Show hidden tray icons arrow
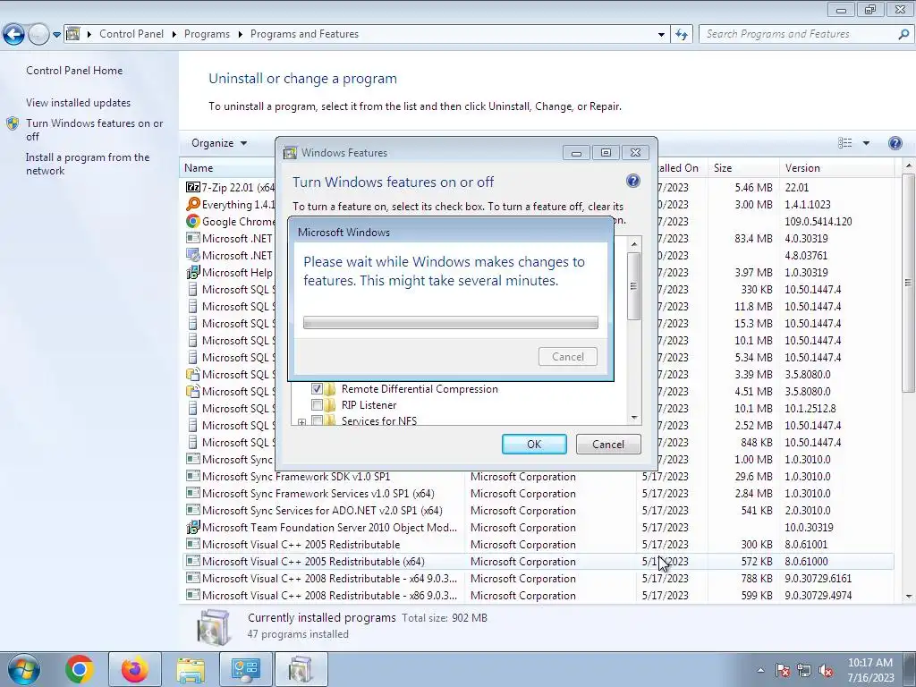916x687 pixels. [x=760, y=671]
